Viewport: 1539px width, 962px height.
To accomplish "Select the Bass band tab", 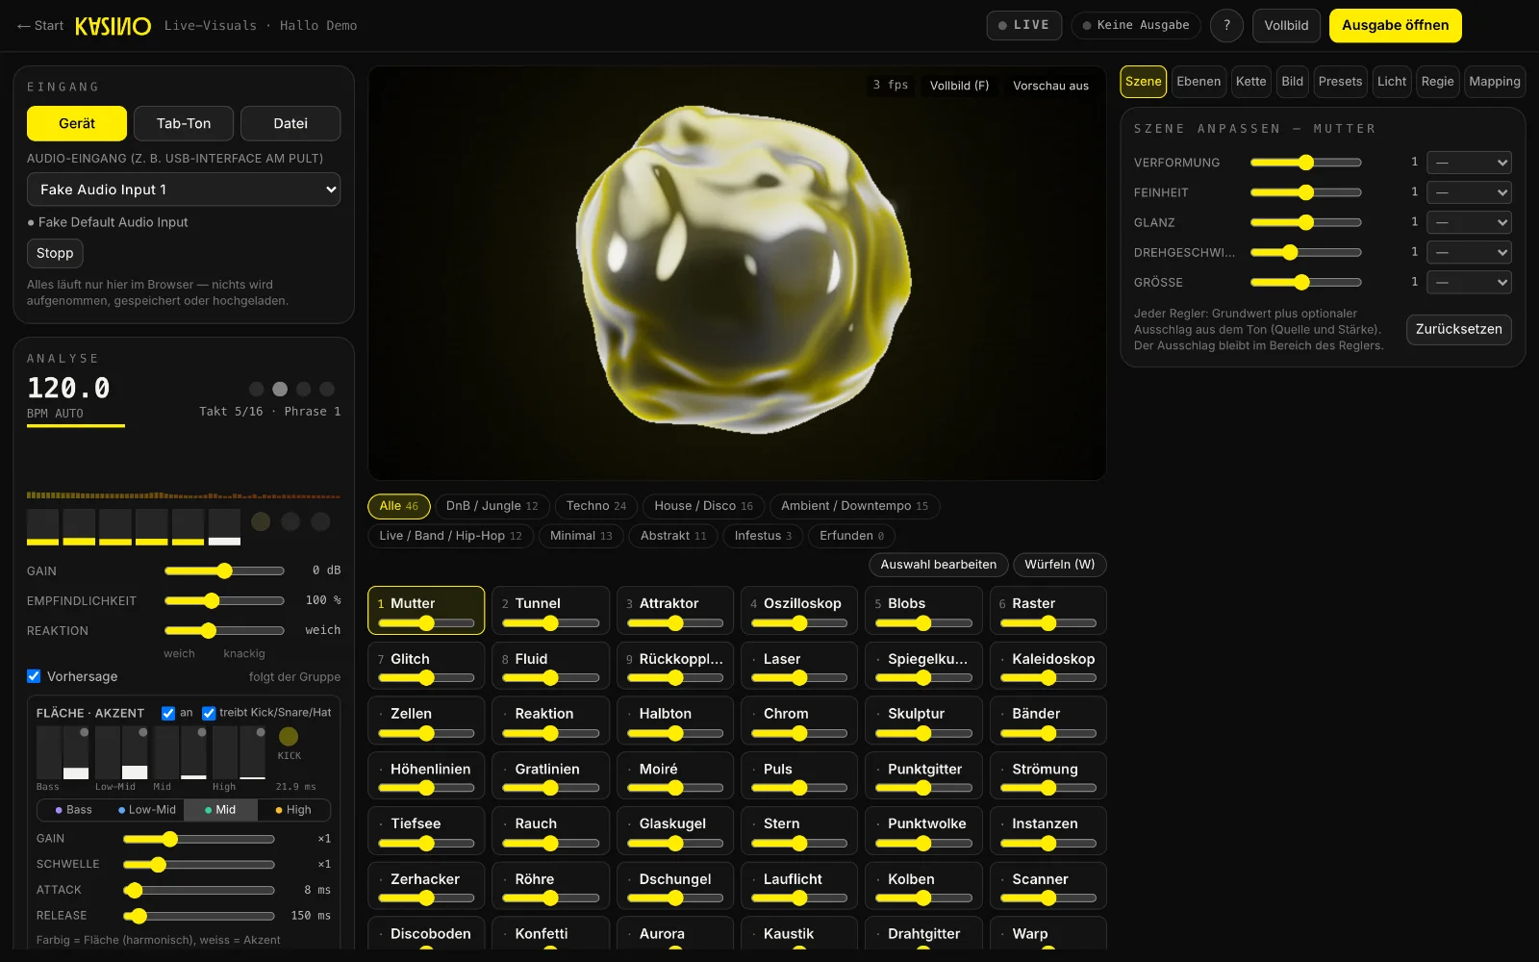I will [x=74, y=810].
